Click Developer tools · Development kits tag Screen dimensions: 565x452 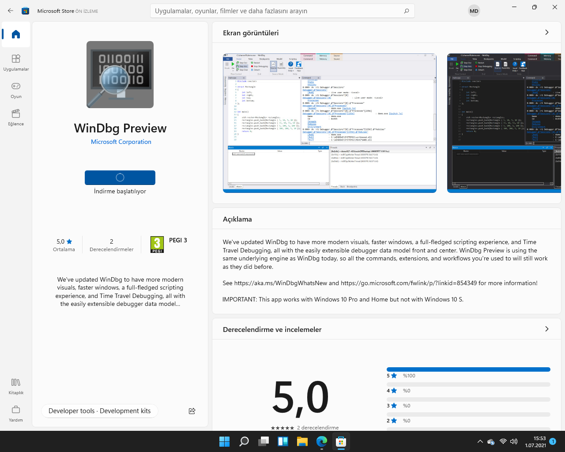tap(100, 411)
